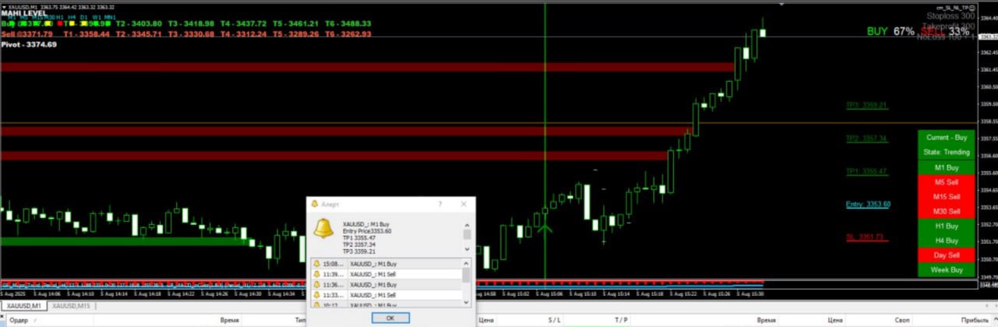Click the BUY 67% strength label

[x=890, y=31]
